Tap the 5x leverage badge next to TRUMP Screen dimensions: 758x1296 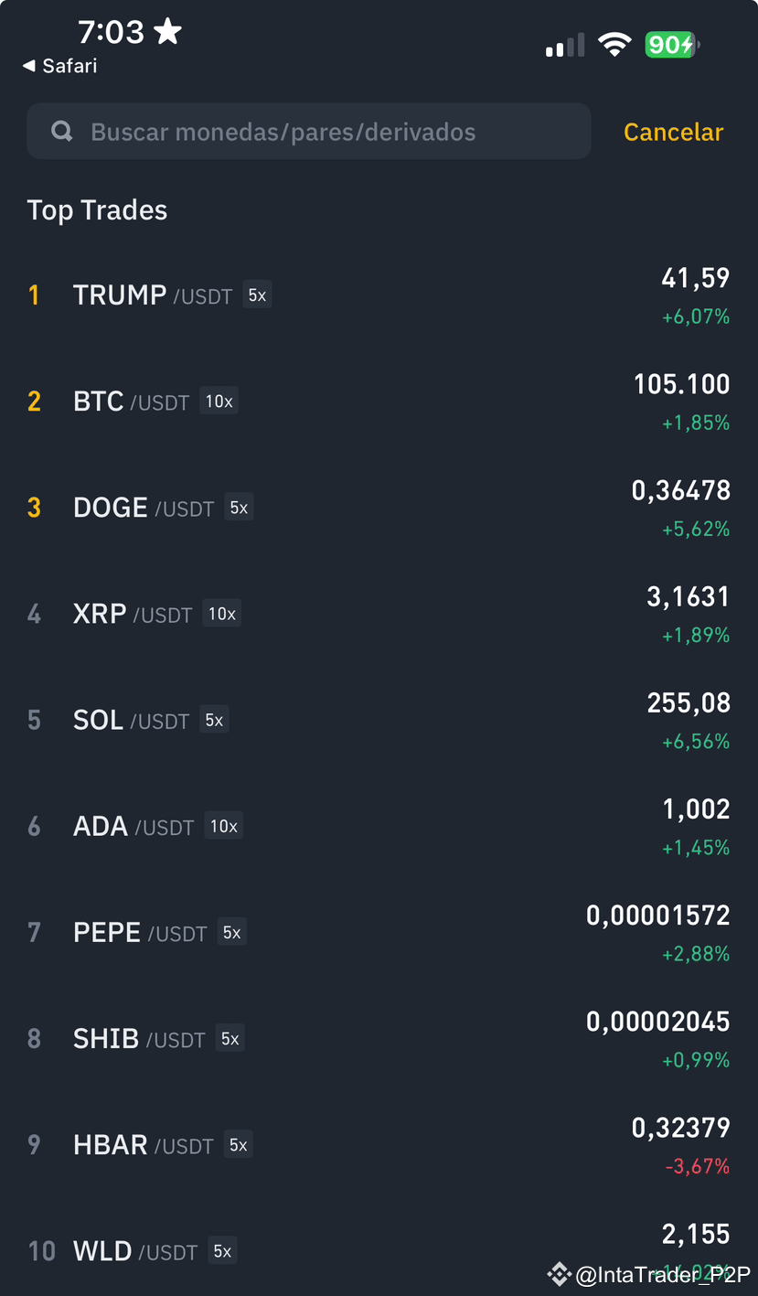point(257,295)
